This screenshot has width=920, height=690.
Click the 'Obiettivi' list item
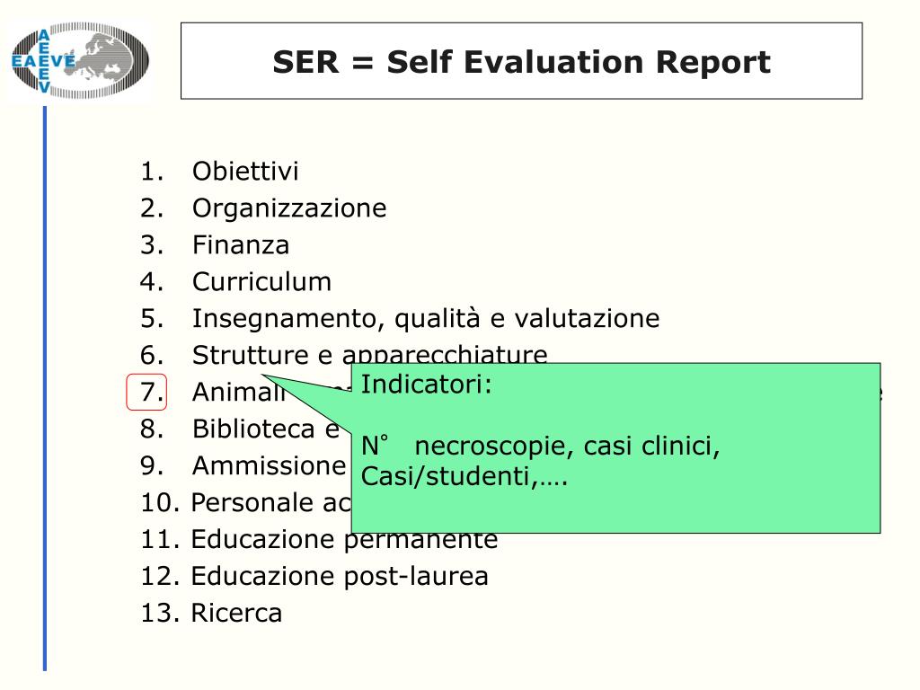pos(244,171)
